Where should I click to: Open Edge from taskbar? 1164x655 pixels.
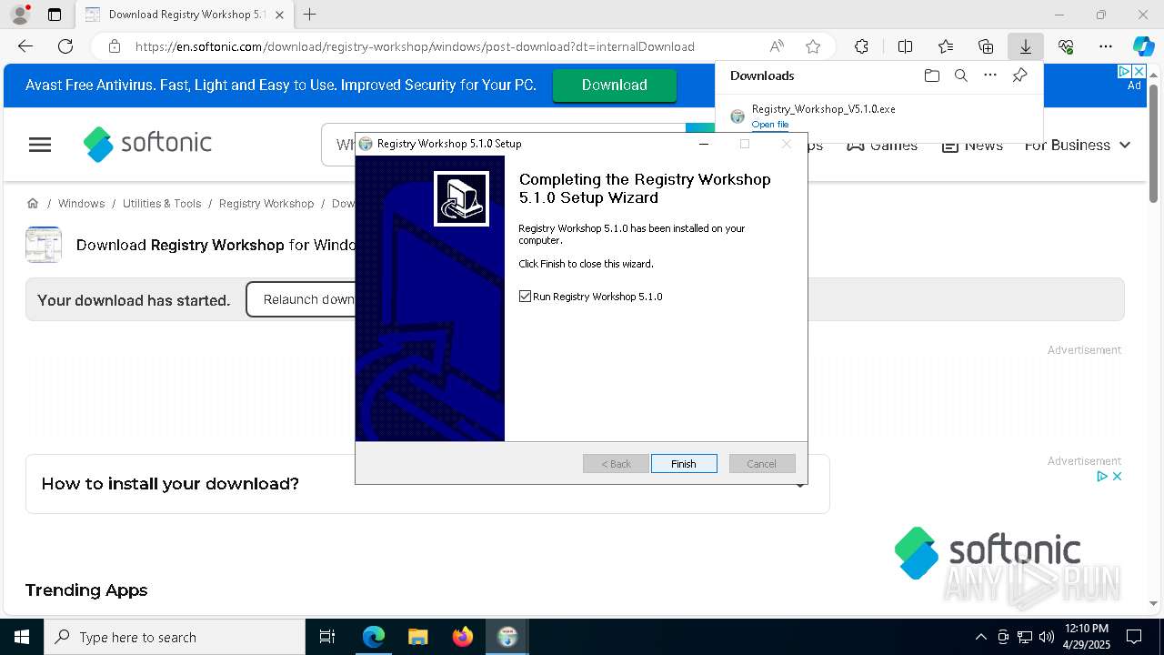point(374,637)
